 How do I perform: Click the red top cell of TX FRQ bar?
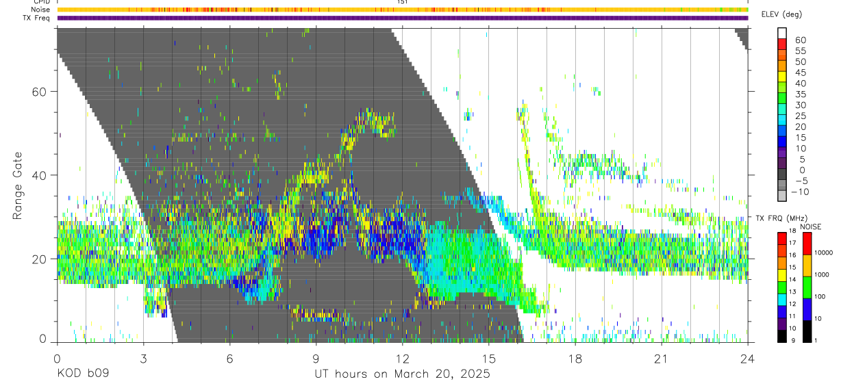click(x=782, y=238)
